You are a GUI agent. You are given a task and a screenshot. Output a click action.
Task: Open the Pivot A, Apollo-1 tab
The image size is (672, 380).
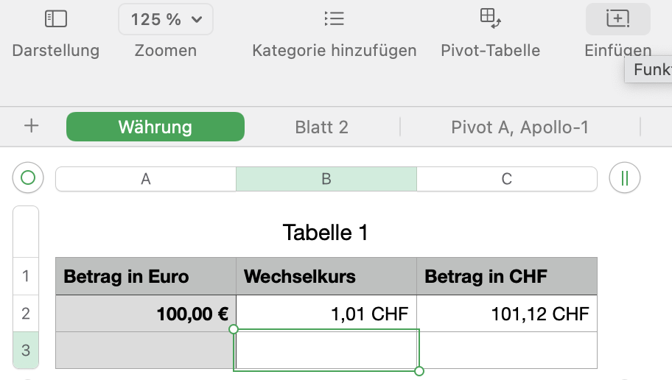pos(519,127)
